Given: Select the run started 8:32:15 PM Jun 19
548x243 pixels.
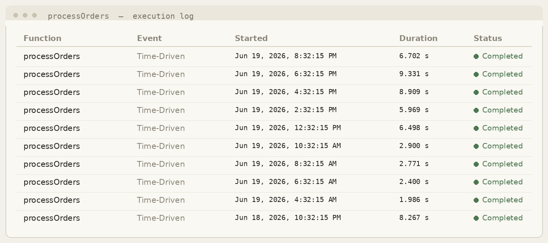Looking at the screenshot, I should click(x=274, y=56).
